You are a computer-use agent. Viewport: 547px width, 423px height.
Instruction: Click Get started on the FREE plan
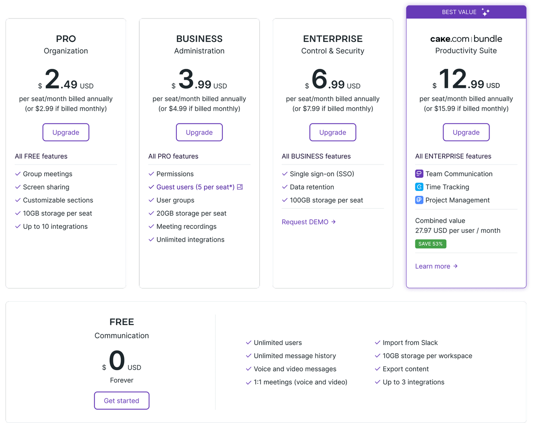(x=122, y=401)
